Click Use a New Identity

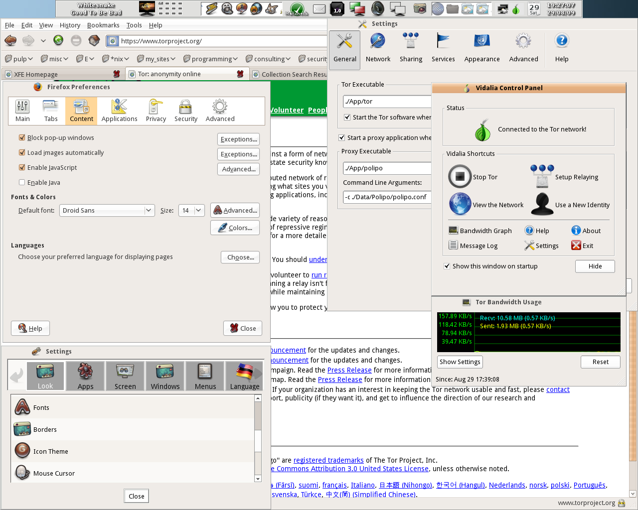570,205
